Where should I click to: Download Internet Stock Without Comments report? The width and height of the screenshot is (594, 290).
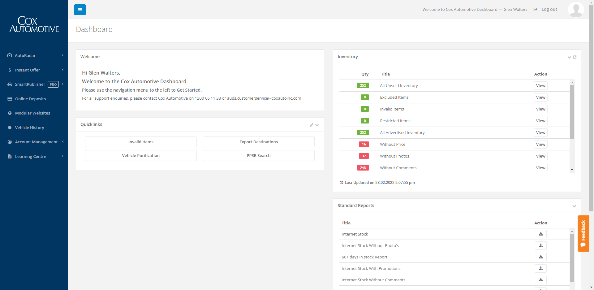pos(540,280)
